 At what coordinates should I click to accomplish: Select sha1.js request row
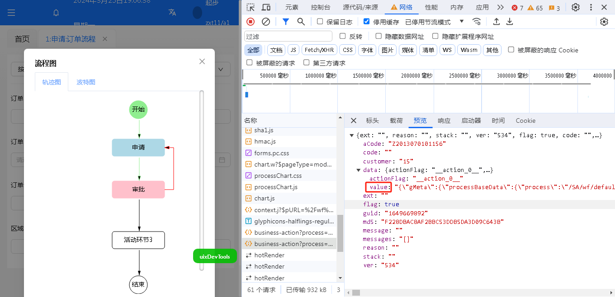tap(289, 130)
